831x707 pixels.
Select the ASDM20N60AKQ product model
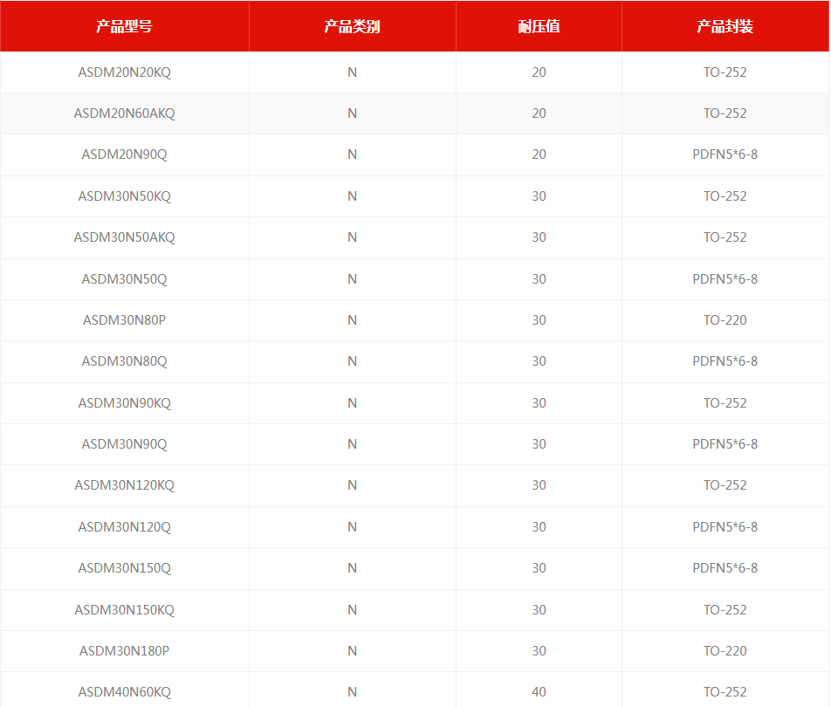tap(125, 113)
